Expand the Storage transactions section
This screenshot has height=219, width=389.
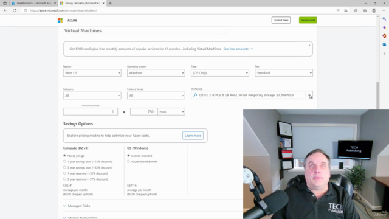(80, 218)
